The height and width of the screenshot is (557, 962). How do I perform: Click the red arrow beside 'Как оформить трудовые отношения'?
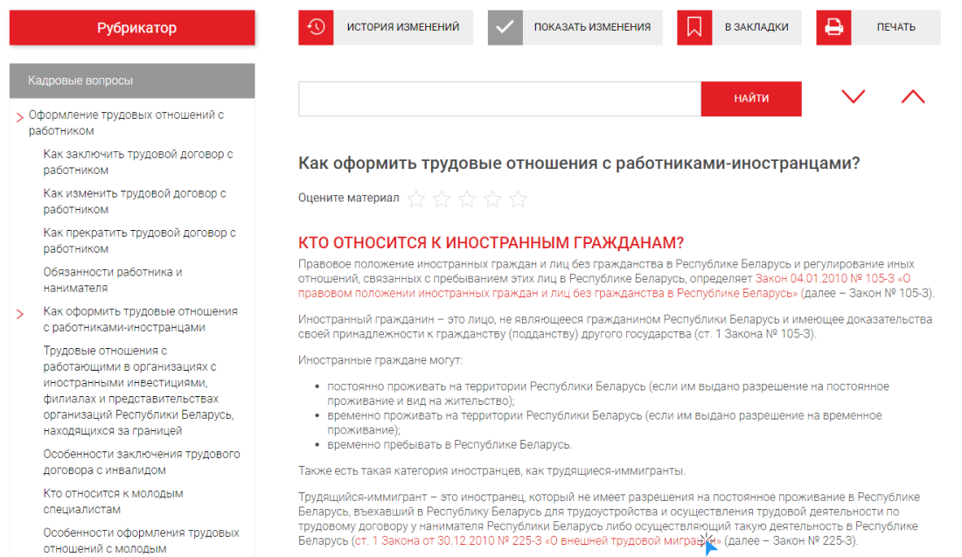click(x=19, y=314)
